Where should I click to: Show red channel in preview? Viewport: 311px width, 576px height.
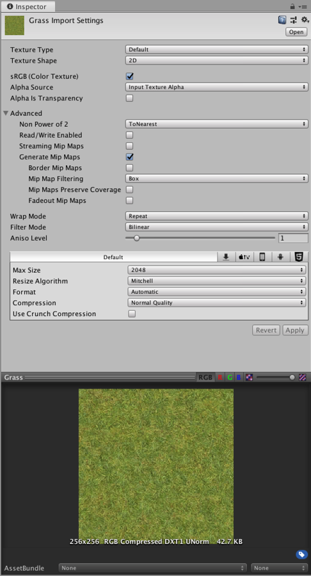[220, 377]
